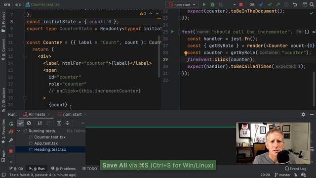Image resolution: width=316 pixels, height=178 pixels.
Task: Sort tests alphabetically
Action: 40,123
